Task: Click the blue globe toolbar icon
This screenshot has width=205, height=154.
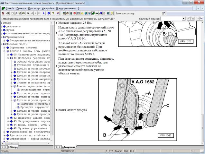Action: 86,13
